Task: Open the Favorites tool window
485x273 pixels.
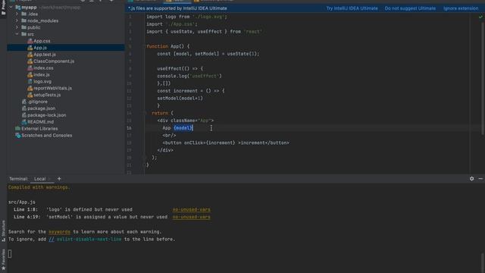Action: pos(3,259)
